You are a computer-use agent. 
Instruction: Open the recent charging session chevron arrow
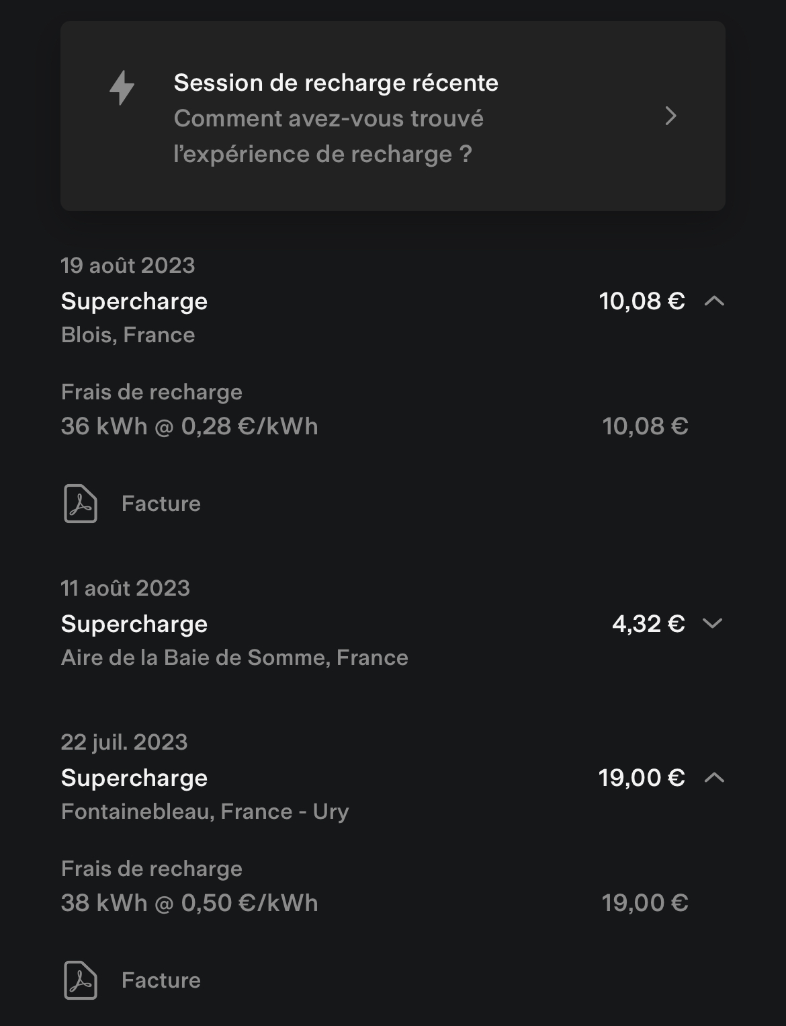[670, 116]
